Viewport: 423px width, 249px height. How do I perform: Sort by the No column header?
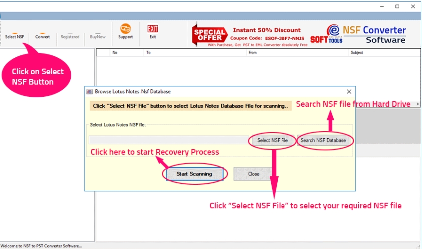point(127,53)
